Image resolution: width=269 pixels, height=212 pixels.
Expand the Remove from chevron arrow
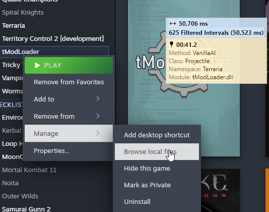(98, 116)
